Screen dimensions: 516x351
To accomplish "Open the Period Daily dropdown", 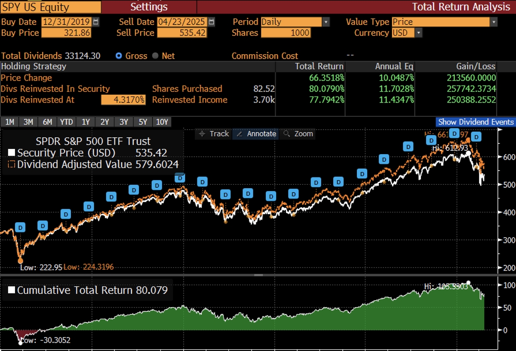I will click(326, 22).
